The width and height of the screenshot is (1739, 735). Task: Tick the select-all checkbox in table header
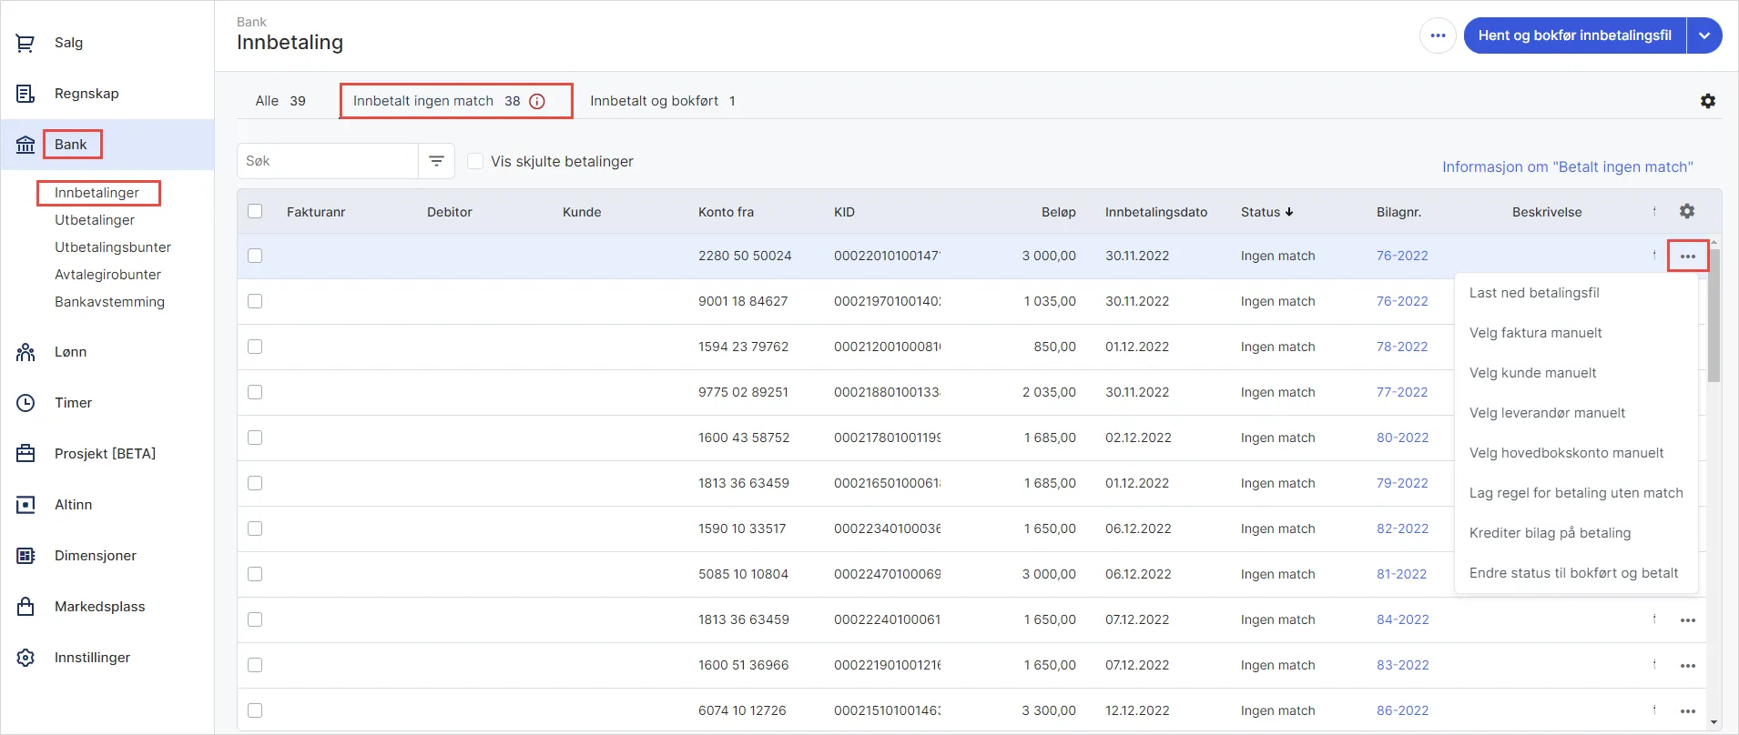[255, 211]
